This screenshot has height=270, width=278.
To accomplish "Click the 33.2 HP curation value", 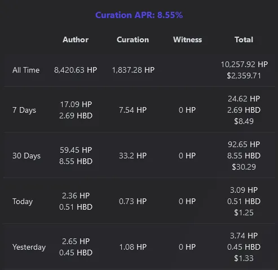I will 133,156.
